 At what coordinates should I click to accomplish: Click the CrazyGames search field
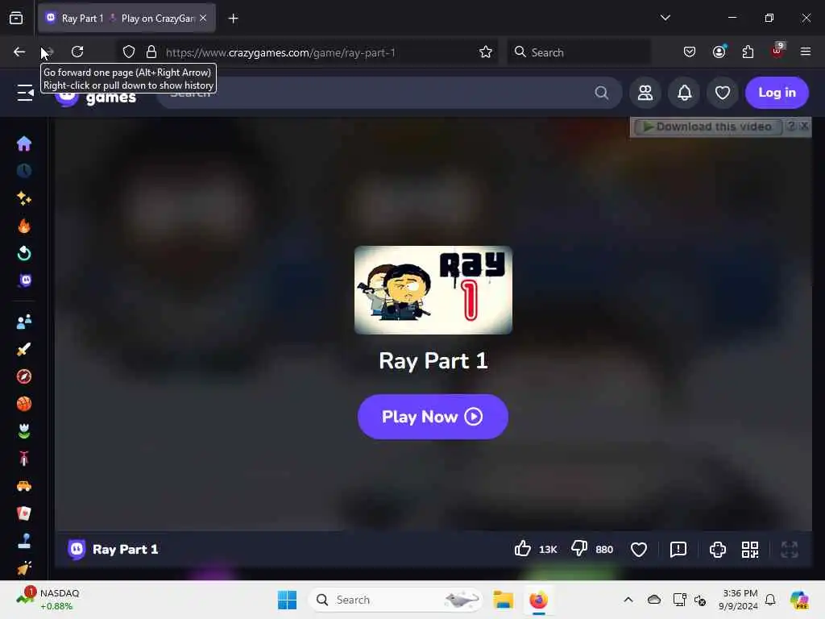pos(389,93)
